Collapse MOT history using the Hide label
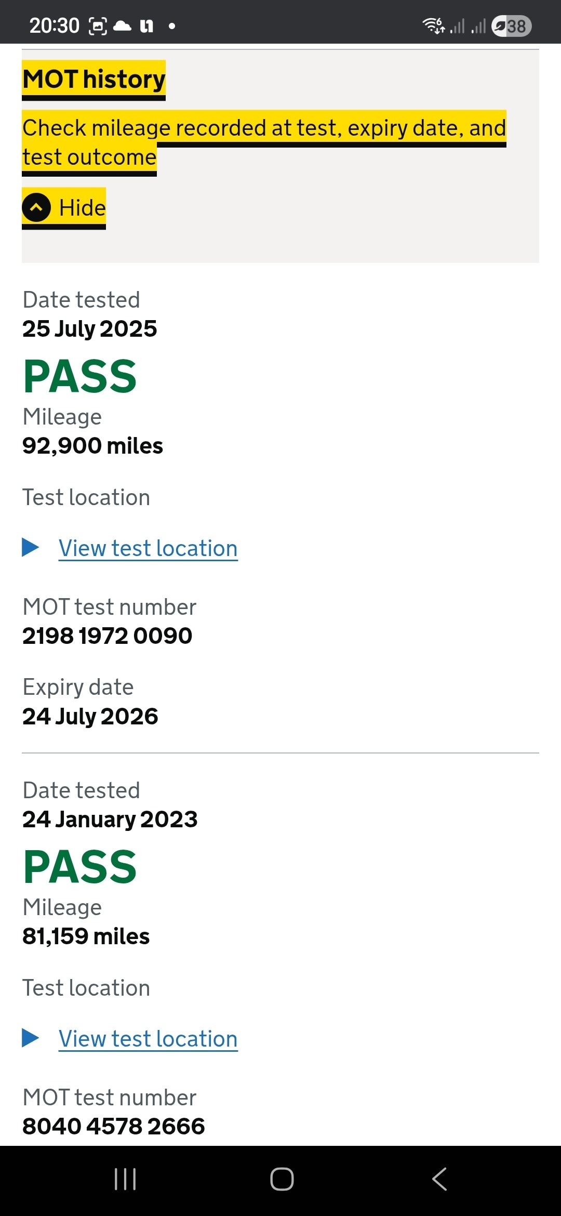561x1216 pixels. [82, 208]
